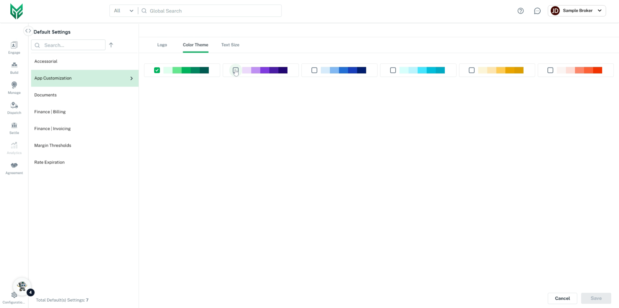The image size is (619, 308).
Task: Enable the blue color theme
Action: click(314, 70)
